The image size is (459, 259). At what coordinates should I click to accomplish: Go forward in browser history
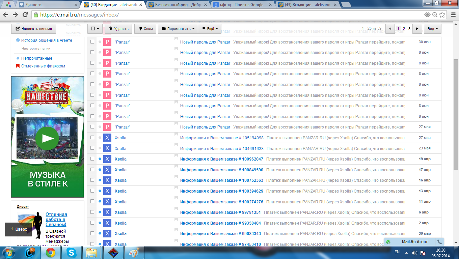tap(15, 15)
